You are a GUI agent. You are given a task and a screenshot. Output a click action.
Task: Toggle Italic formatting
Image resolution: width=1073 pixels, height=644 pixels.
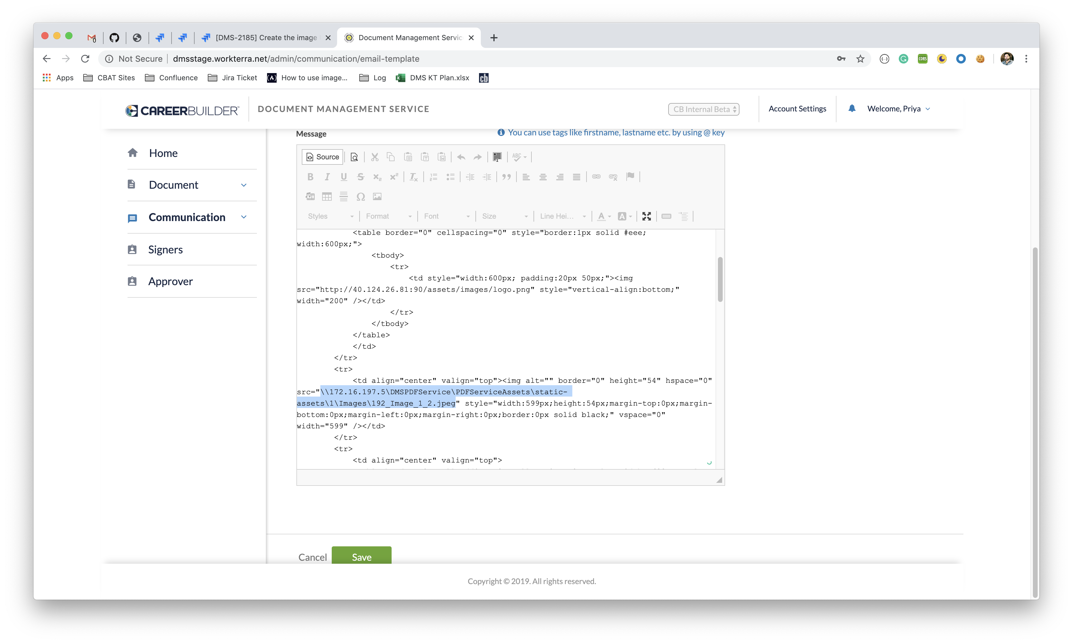pyautogui.click(x=327, y=177)
